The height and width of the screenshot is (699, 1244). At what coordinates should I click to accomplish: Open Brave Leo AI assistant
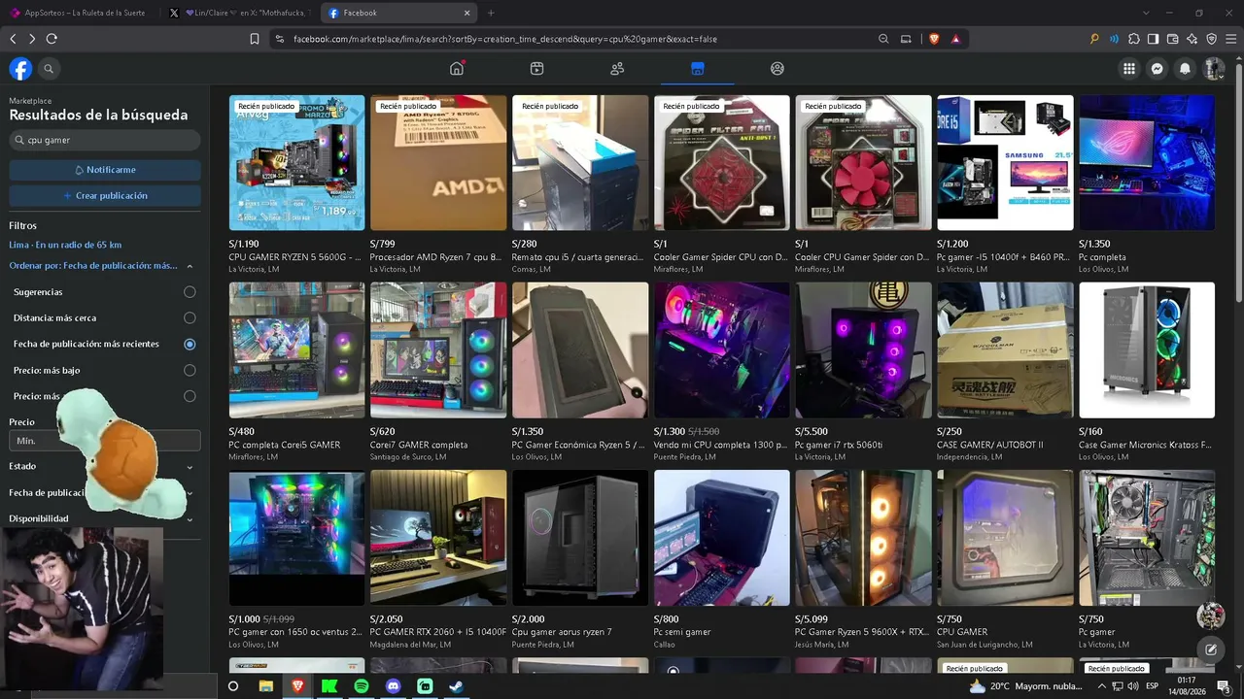(1192, 39)
